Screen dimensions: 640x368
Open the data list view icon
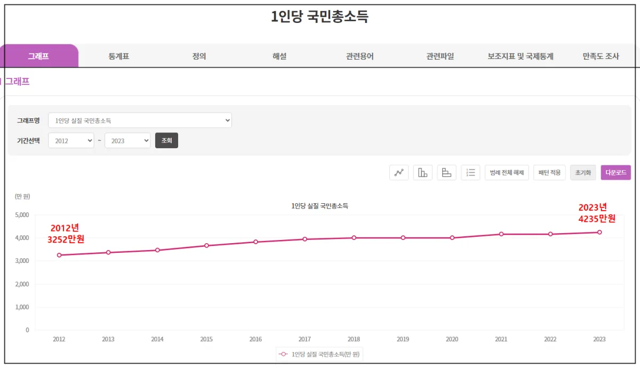[x=470, y=172]
